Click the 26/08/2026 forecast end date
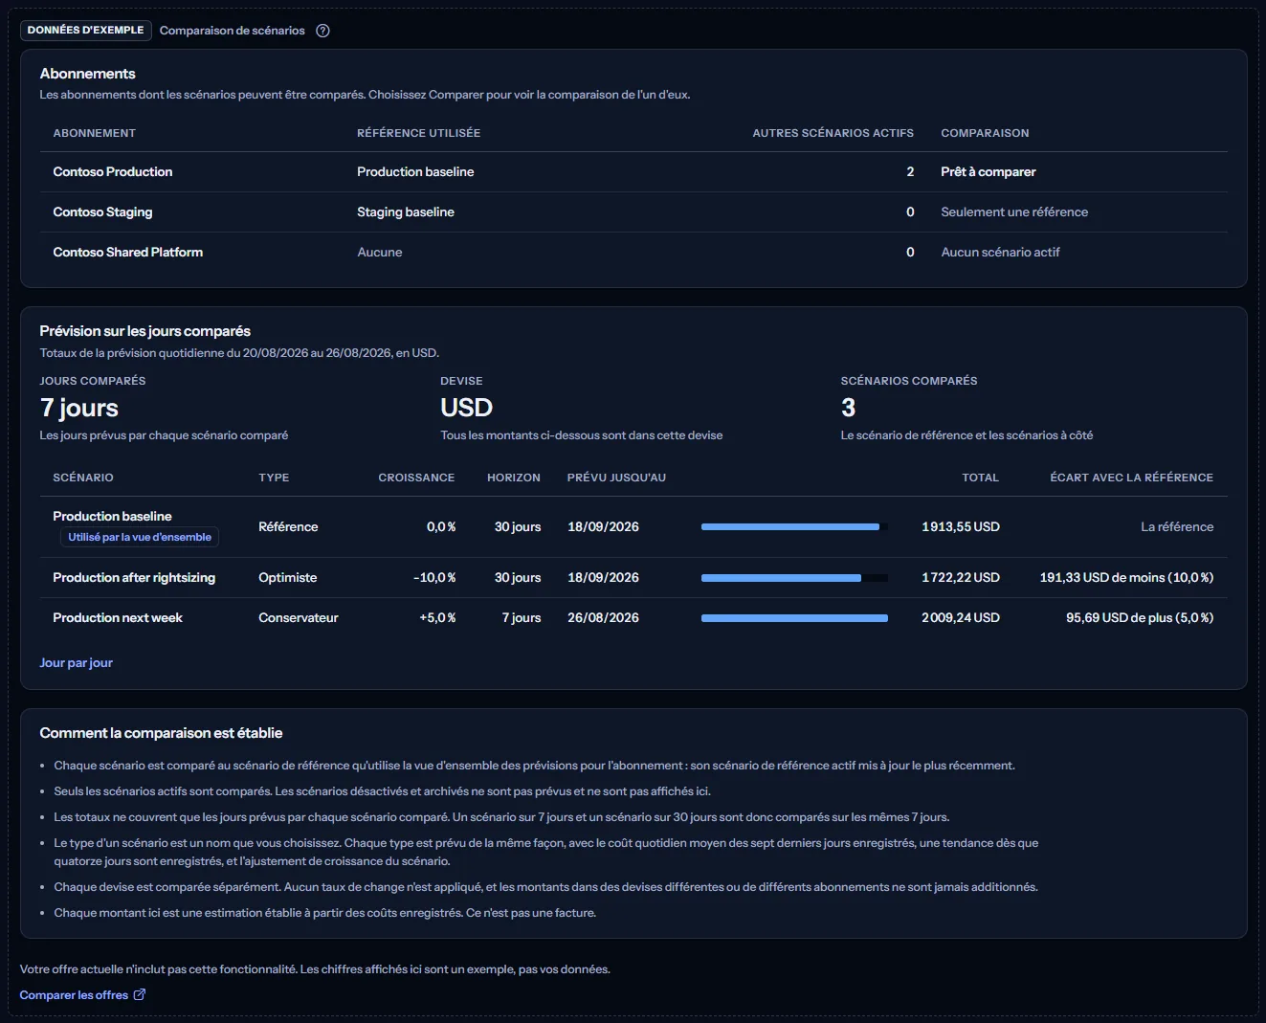Image resolution: width=1266 pixels, height=1023 pixels. click(603, 618)
